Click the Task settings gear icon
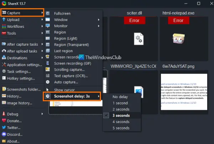214x144 pixels. (4, 71)
